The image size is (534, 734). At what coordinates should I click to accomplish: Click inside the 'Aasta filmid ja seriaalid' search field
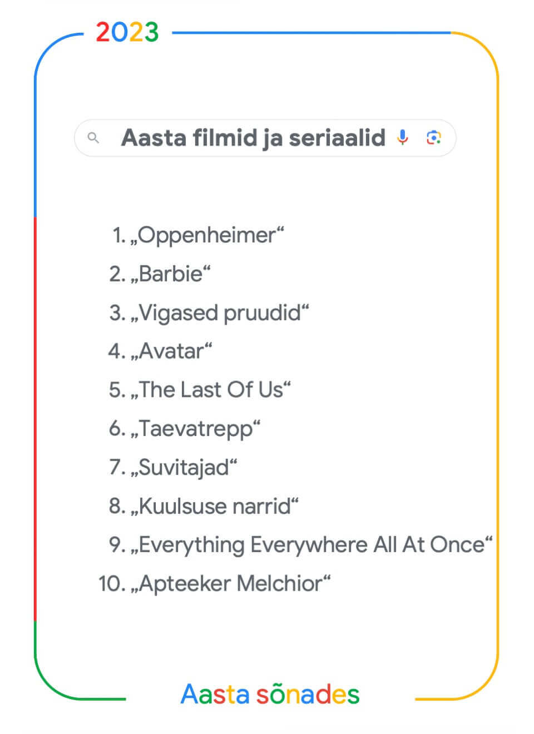265,138
